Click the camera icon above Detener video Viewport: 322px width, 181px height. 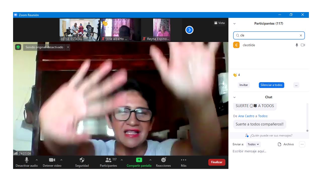[52, 160]
